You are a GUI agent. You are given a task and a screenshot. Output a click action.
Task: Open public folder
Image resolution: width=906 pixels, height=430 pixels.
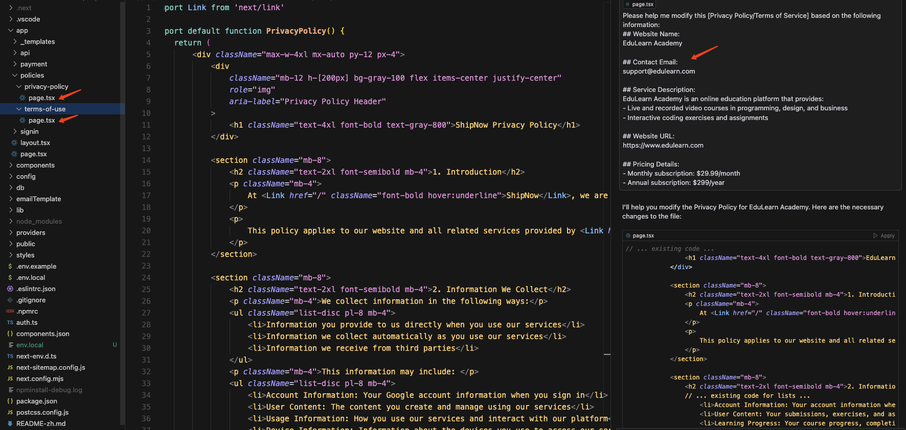point(26,244)
